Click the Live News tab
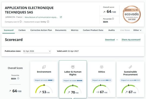 [x=125, y=30]
